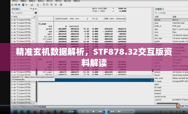Select the ln_wage variable in variables list
188x114 pixels.
[x=158, y=81]
